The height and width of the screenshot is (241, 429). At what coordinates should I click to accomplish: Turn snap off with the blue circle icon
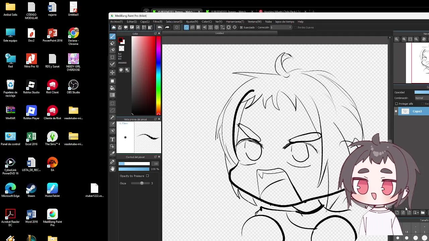click(186, 27)
